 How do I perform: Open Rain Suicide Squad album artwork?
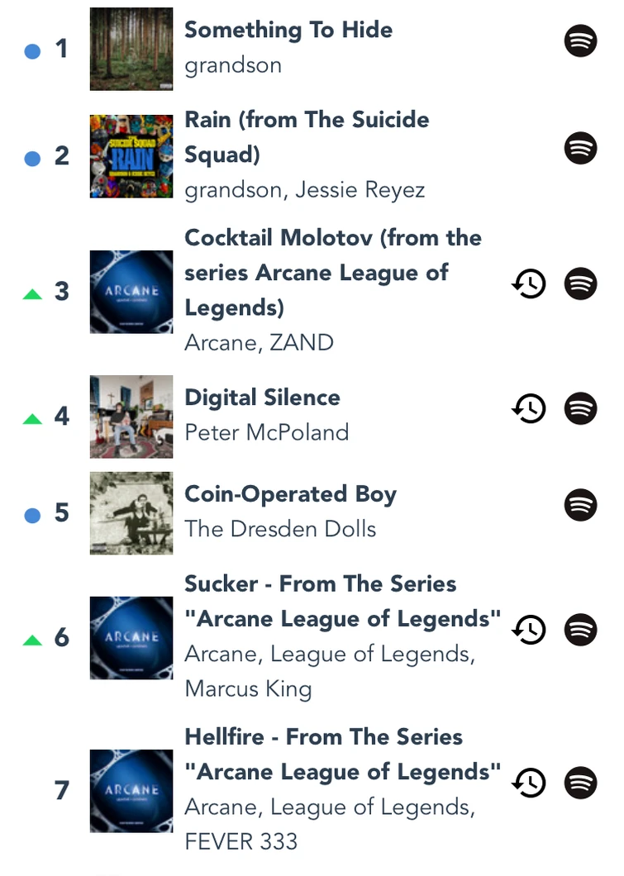[x=131, y=156]
